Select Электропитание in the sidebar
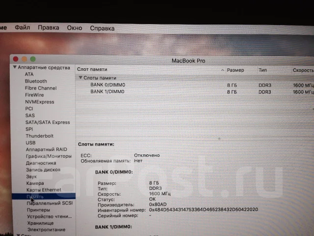Image resolution: width=314 pixels, height=236 pixels. pyautogui.click(x=46, y=230)
